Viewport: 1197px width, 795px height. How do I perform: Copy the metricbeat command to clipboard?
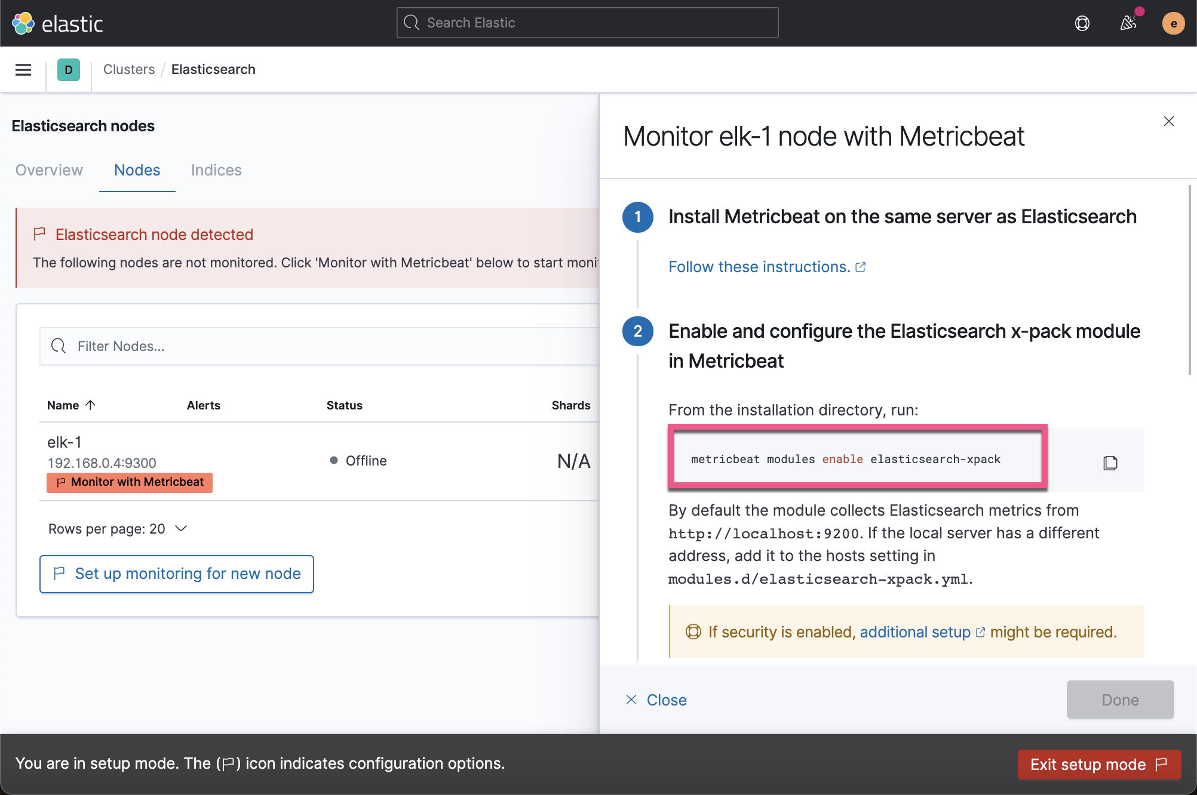tap(1110, 463)
